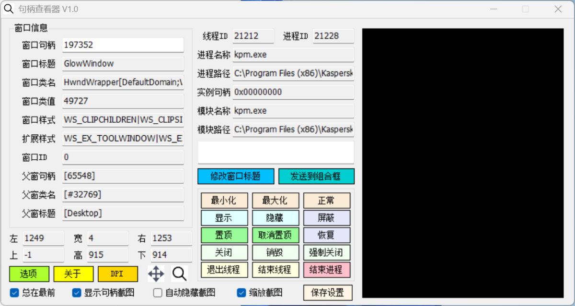Click the 进程ID field showing 21228
The height and width of the screenshot is (306, 575).
(x=333, y=36)
